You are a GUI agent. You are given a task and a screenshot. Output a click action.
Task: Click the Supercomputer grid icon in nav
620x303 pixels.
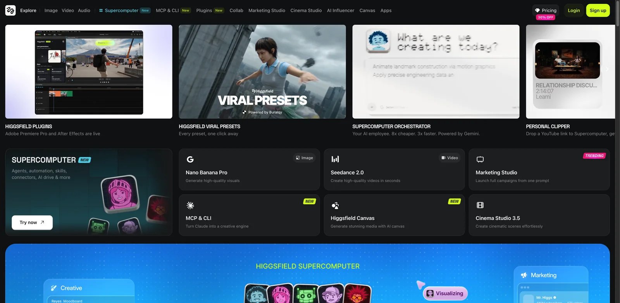coord(101,10)
